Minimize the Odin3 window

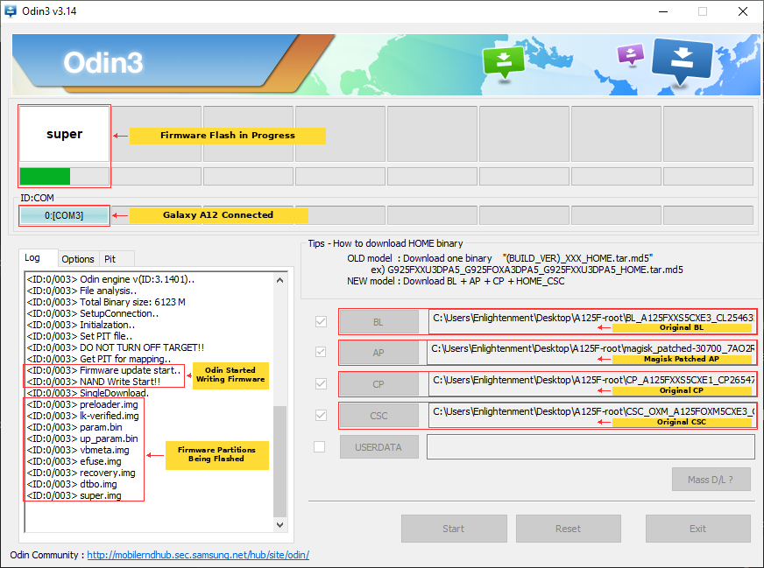pyautogui.click(x=663, y=11)
